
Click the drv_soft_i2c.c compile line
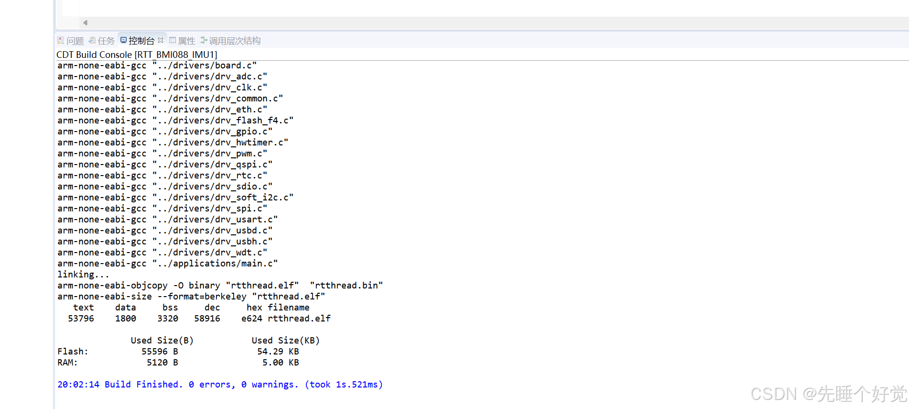(175, 198)
